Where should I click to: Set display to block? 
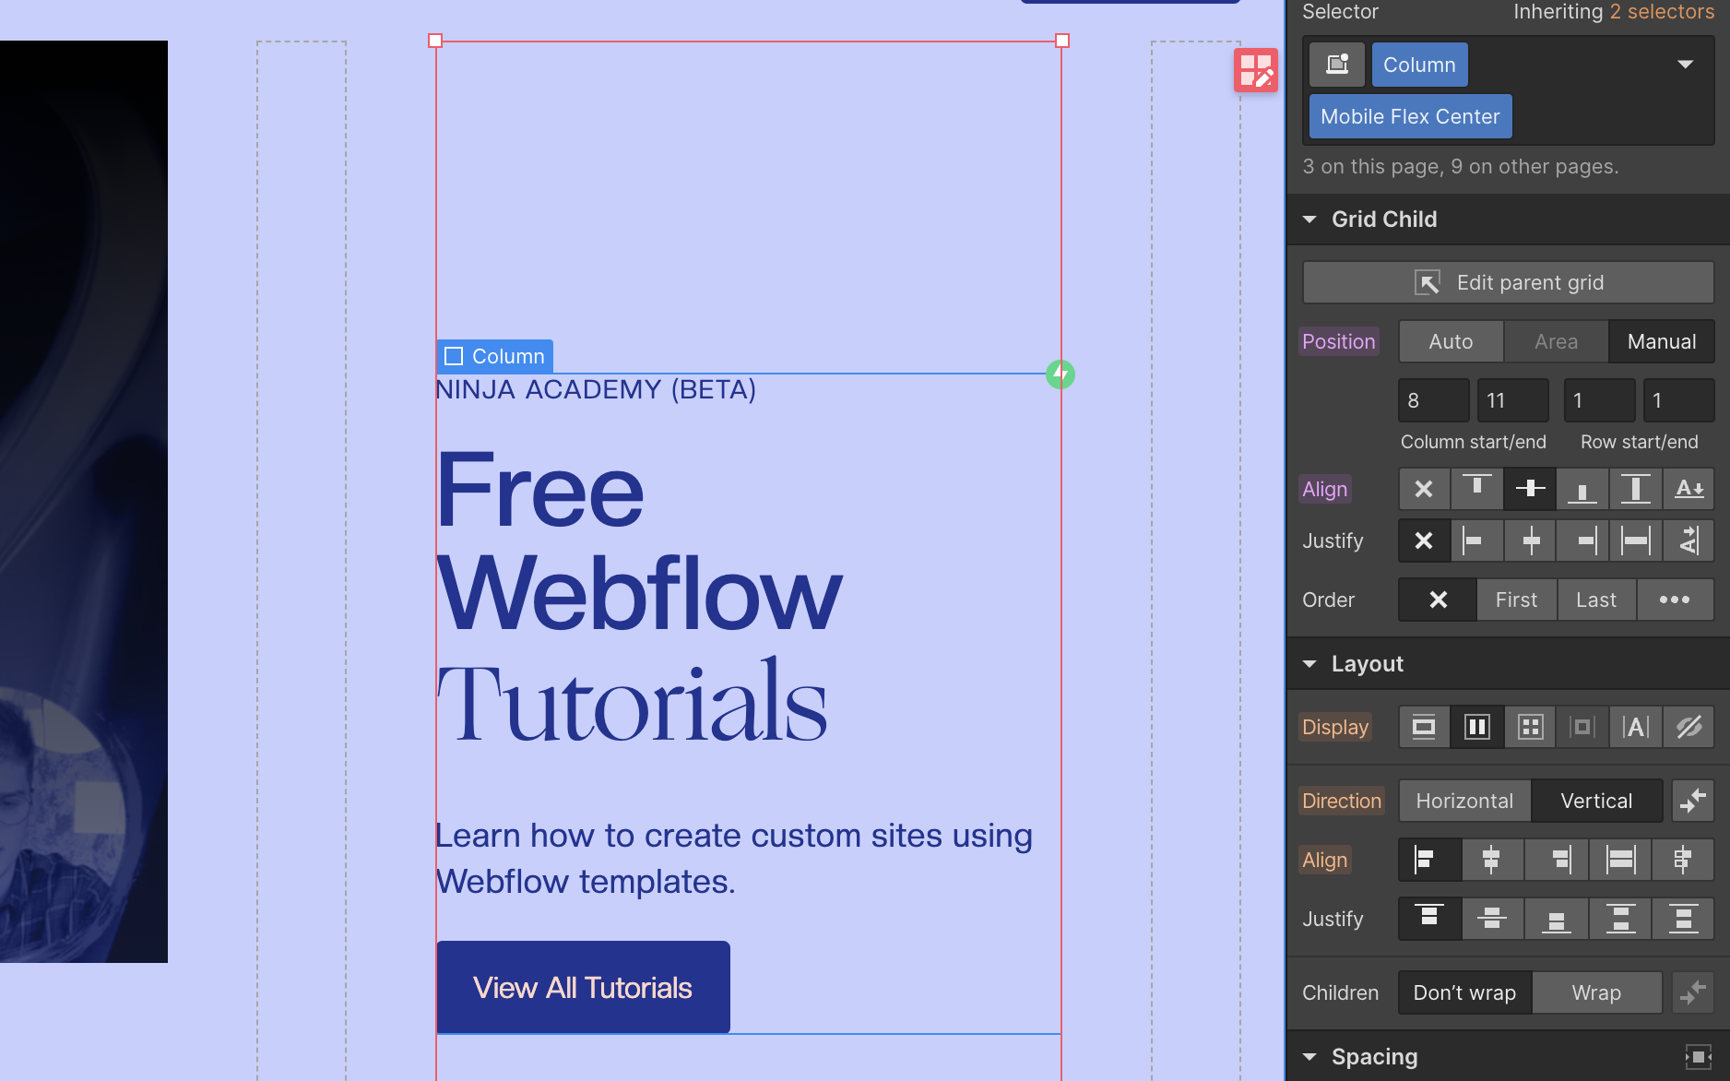[x=1424, y=727]
